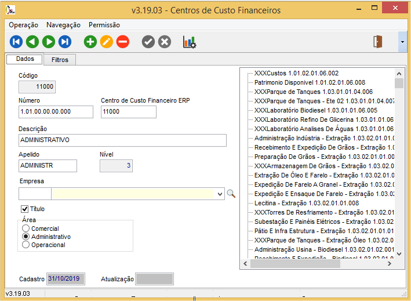Open the Navegação menu
This screenshot has height=301, width=411.
pyautogui.click(x=63, y=25)
